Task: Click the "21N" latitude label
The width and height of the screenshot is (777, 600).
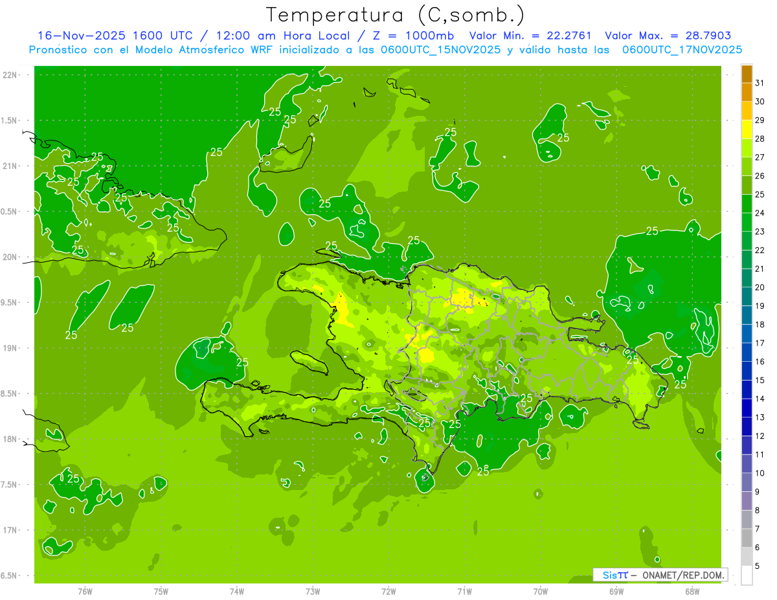Action: 9,166
